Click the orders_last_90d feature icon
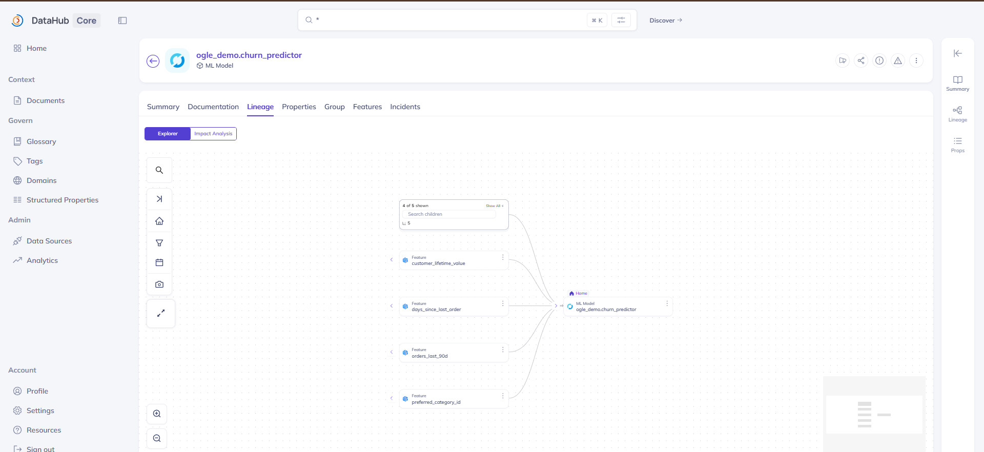 tap(405, 353)
